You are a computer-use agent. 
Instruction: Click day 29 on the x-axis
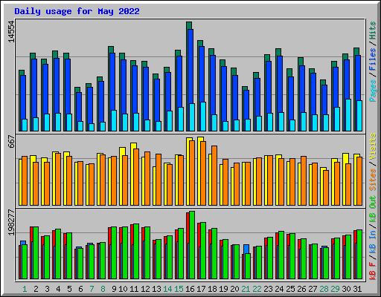(x=335, y=289)
